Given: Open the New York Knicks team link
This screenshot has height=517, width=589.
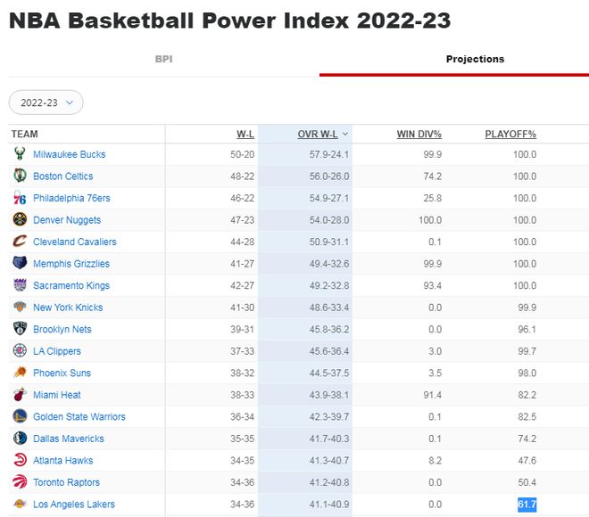Looking at the screenshot, I should pyautogui.click(x=68, y=308).
